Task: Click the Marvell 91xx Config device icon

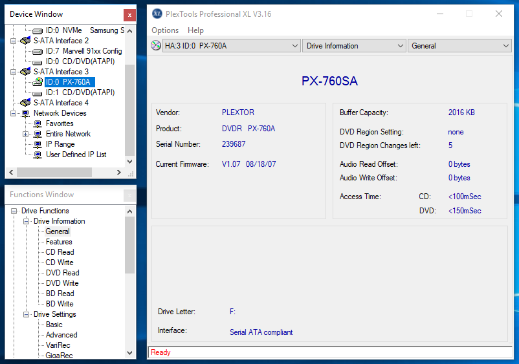Action: point(38,52)
